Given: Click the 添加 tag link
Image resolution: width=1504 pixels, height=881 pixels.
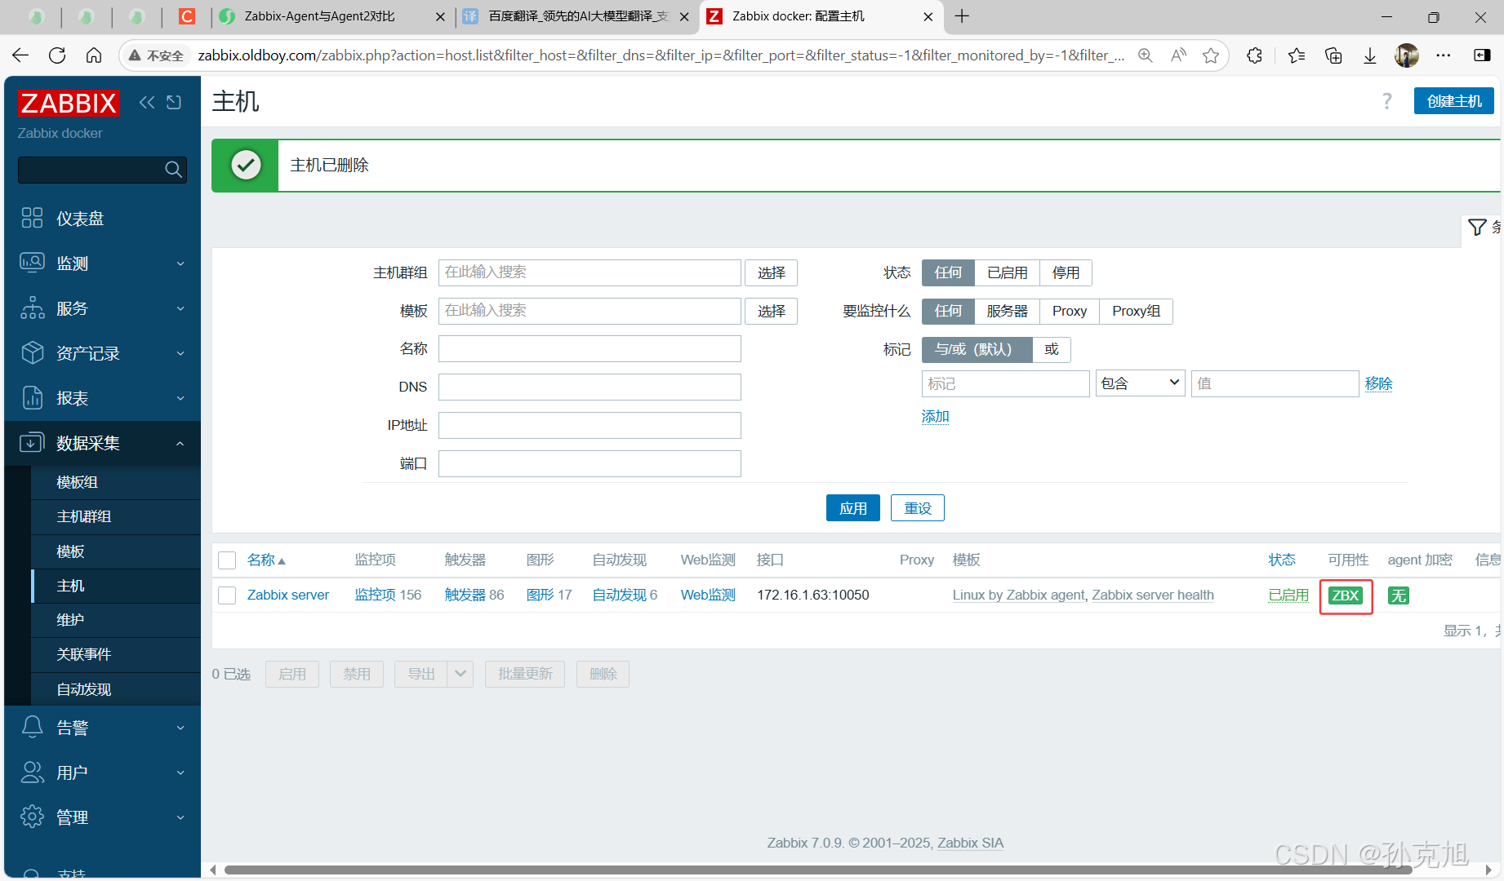Looking at the screenshot, I should click(935, 416).
